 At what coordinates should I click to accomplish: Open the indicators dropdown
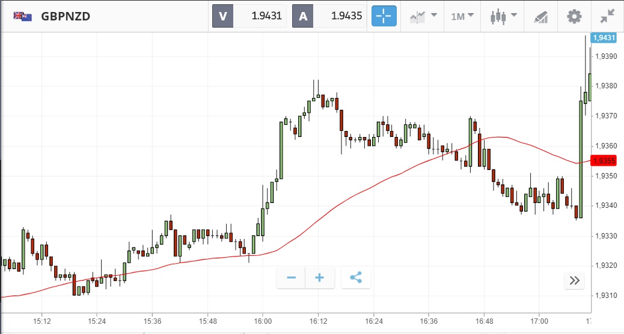point(423,16)
